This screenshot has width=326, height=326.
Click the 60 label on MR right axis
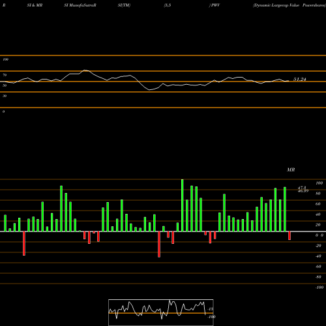pos(318,204)
